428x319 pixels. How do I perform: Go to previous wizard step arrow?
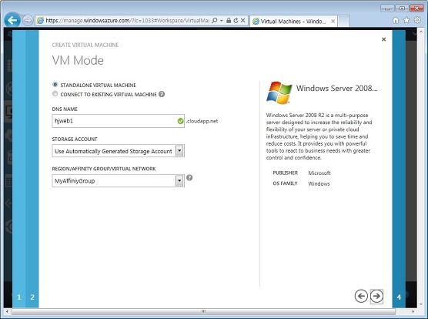[x=361, y=296]
